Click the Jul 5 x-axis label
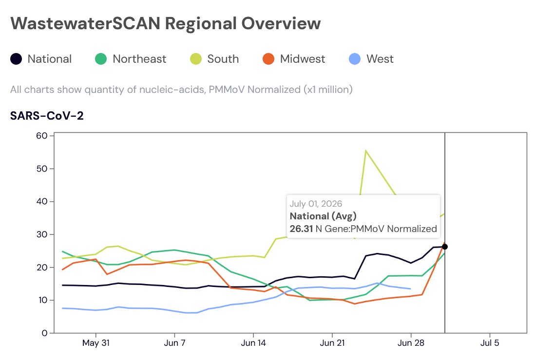 [489, 343]
